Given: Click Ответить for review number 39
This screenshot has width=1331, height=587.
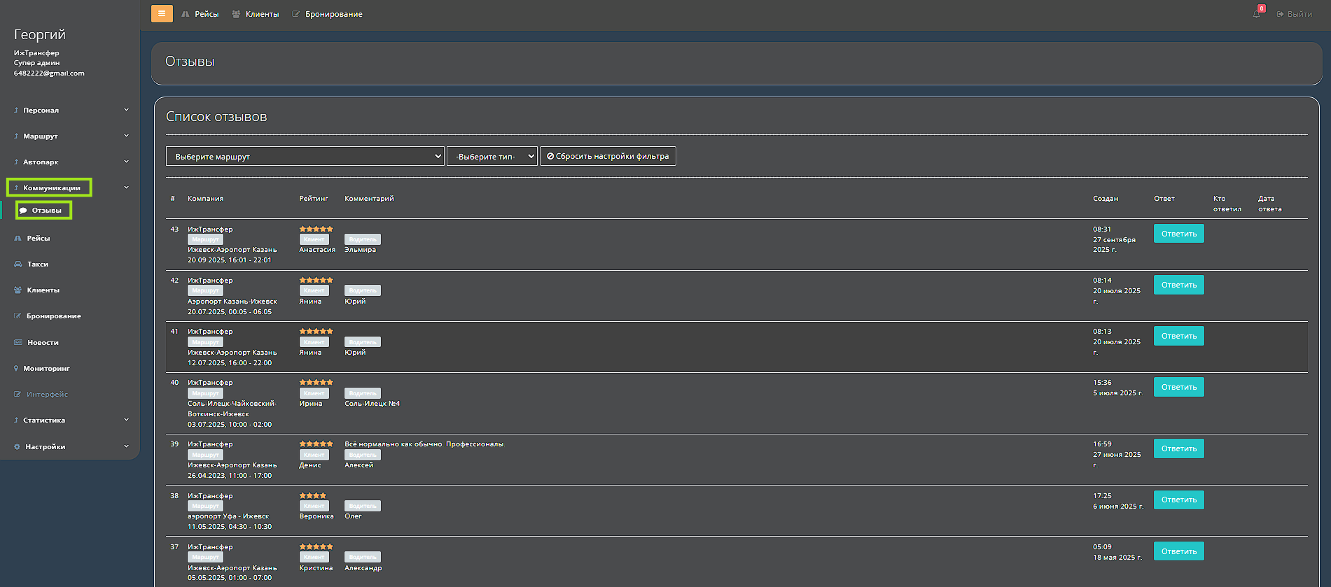Looking at the screenshot, I should click(x=1178, y=448).
